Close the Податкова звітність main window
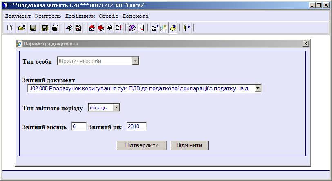This screenshot has width=332, height=181. coord(326,5)
